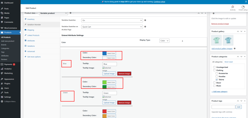
Task: Open the Activity flag icon
Action: coord(233,7)
